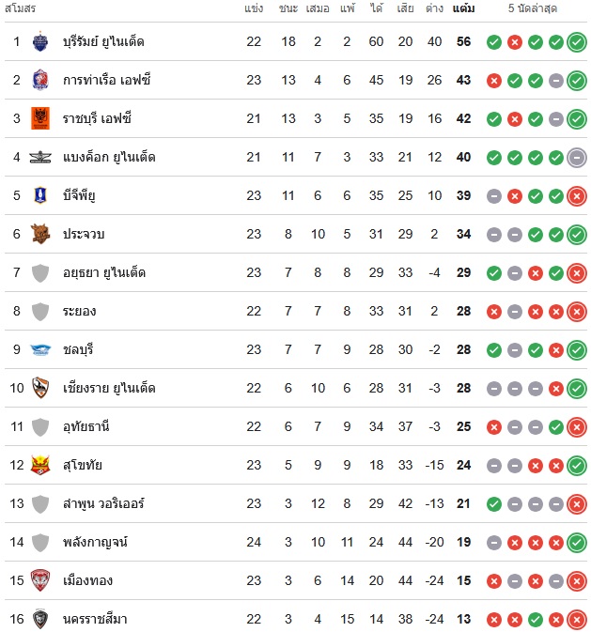Click the Muangthong (เมืองทอง) red crest
Image resolution: width=591 pixels, height=632 pixels.
[39, 580]
